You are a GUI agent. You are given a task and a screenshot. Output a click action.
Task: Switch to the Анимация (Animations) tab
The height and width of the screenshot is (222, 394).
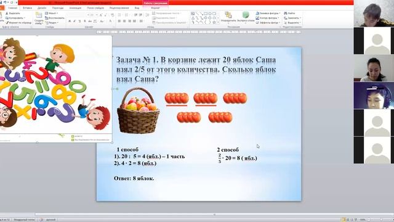(x=75, y=8)
